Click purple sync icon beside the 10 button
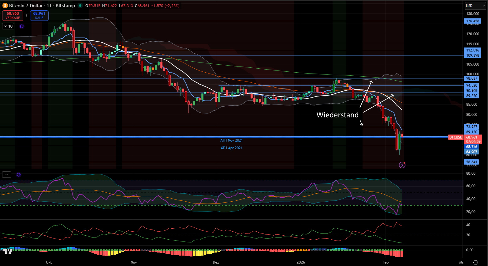 [x=22, y=26]
